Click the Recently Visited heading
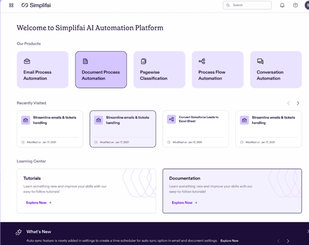 pyautogui.click(x=31, y=103)
